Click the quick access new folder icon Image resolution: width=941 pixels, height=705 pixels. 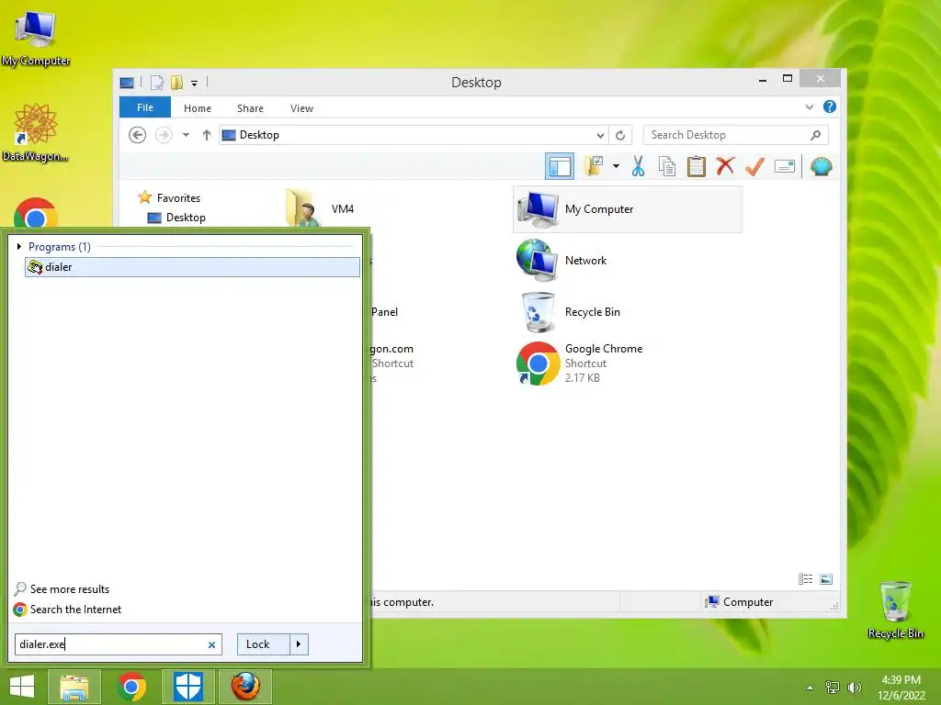pos(176,82)
